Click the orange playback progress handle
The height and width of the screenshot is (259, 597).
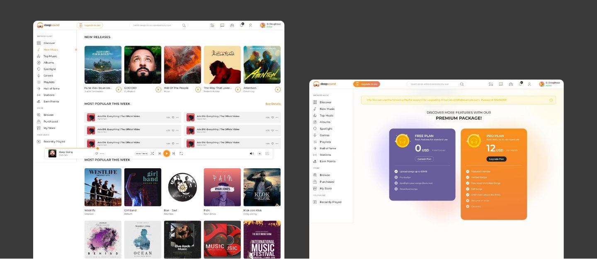97,148
